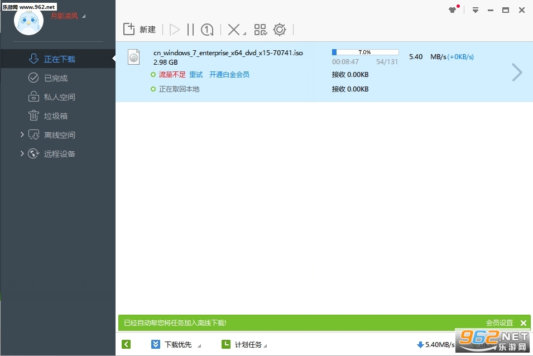Open task details with the right chevron
This screenshot has height=356, width=533.
click(517, 73)
